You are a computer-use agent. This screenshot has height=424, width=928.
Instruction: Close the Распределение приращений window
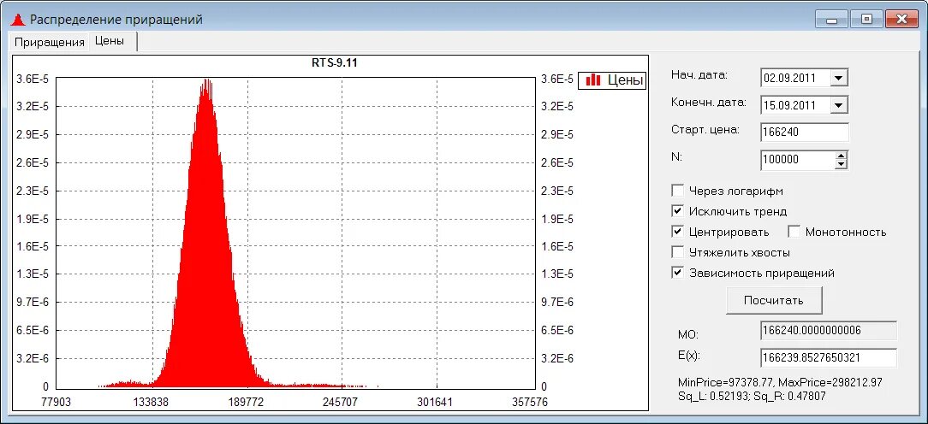pos(902,19)
